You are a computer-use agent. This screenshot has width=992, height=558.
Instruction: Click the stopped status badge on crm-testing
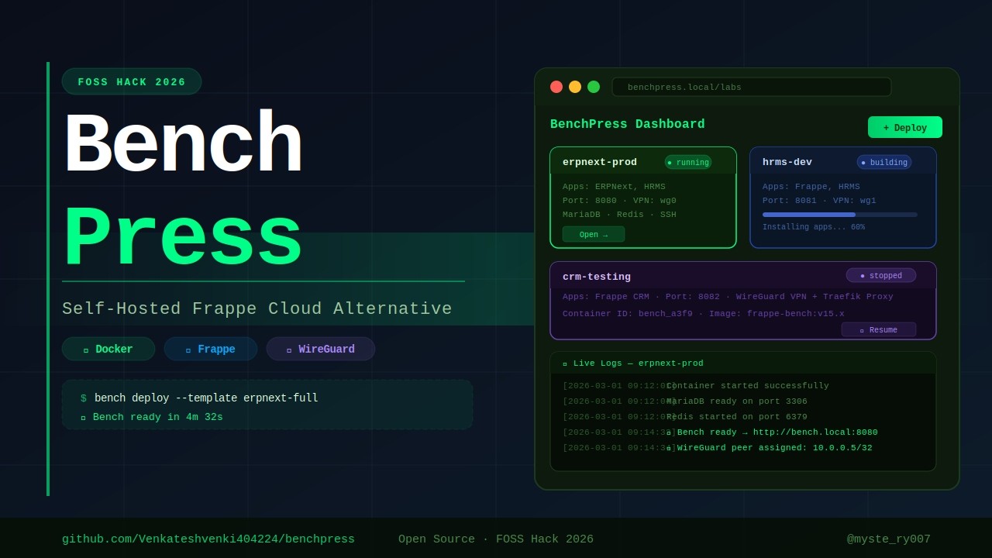click(881, 275)
